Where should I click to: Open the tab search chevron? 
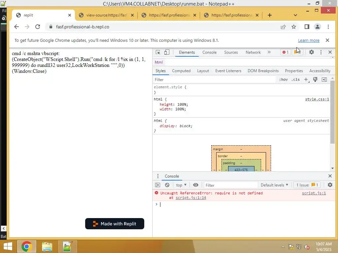[295, 15]
